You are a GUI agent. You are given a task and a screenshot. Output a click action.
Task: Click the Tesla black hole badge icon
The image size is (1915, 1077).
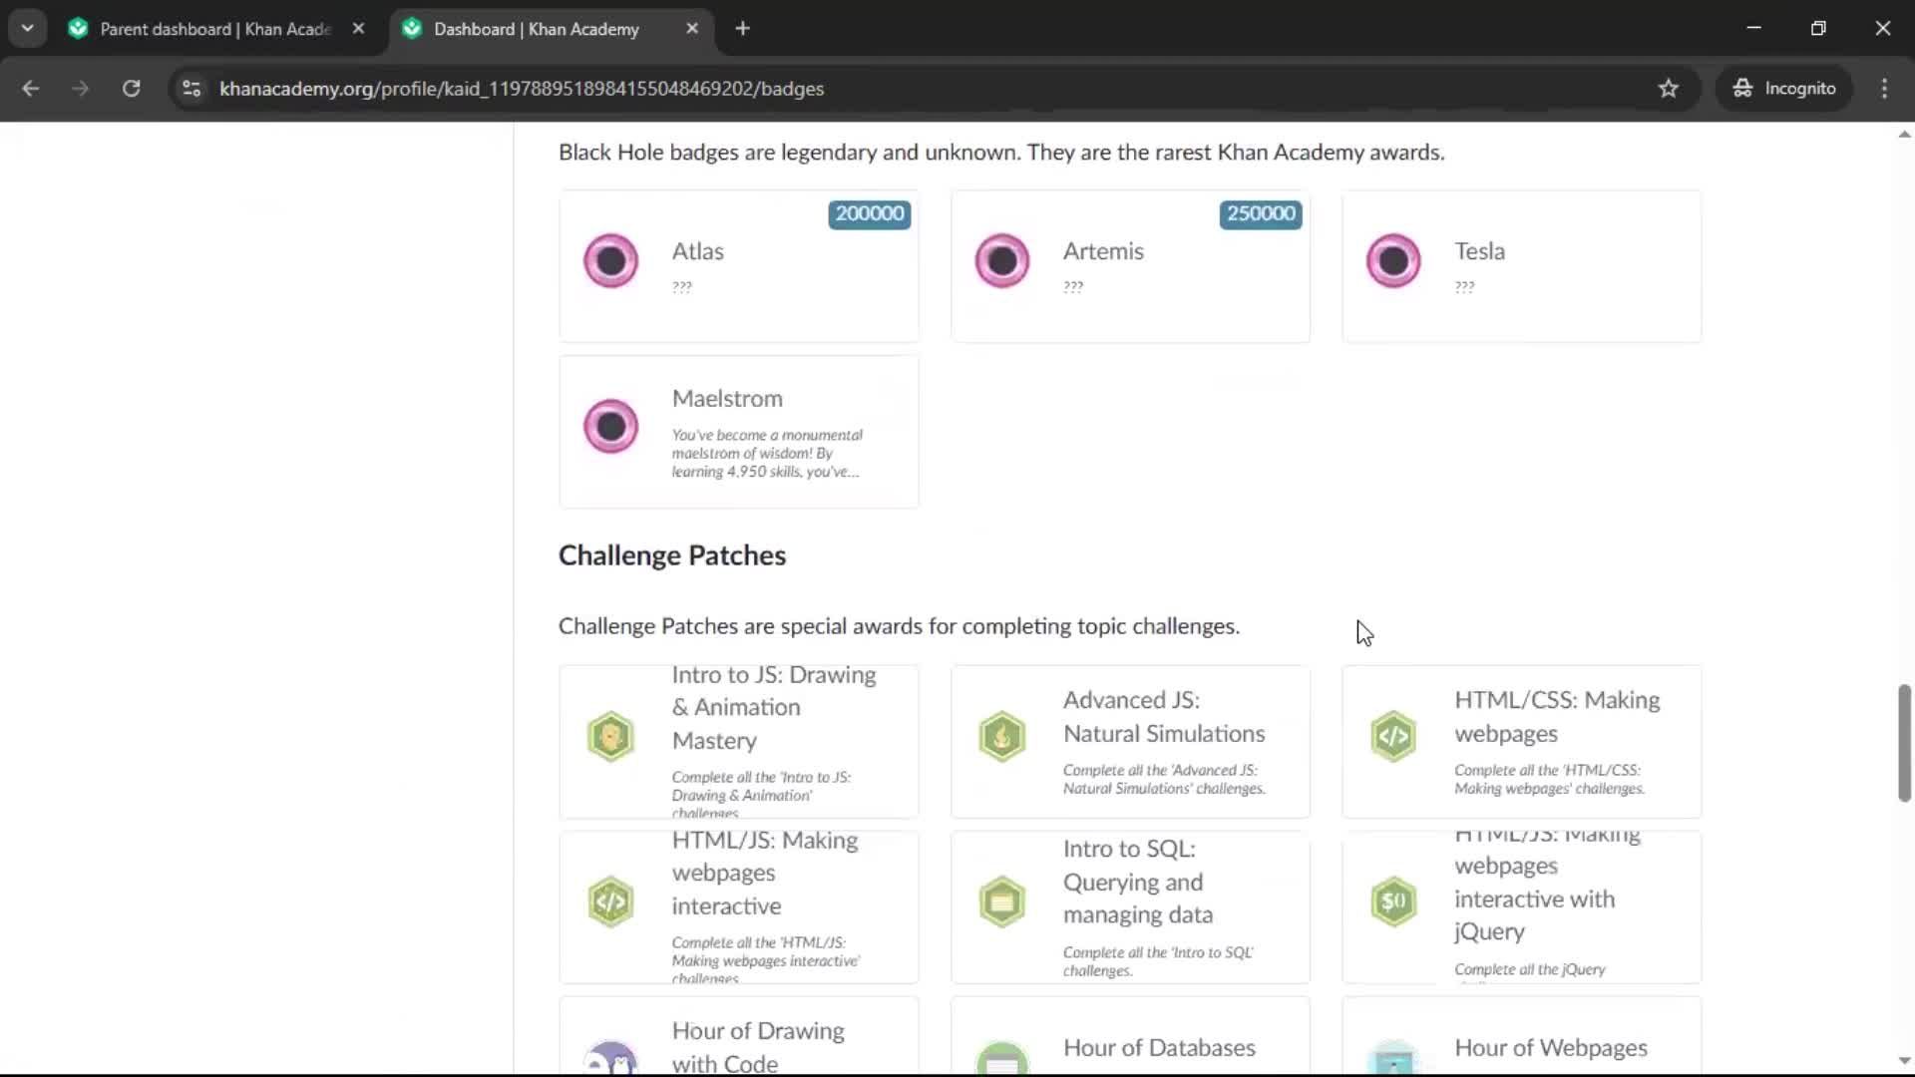[1393, 261]
